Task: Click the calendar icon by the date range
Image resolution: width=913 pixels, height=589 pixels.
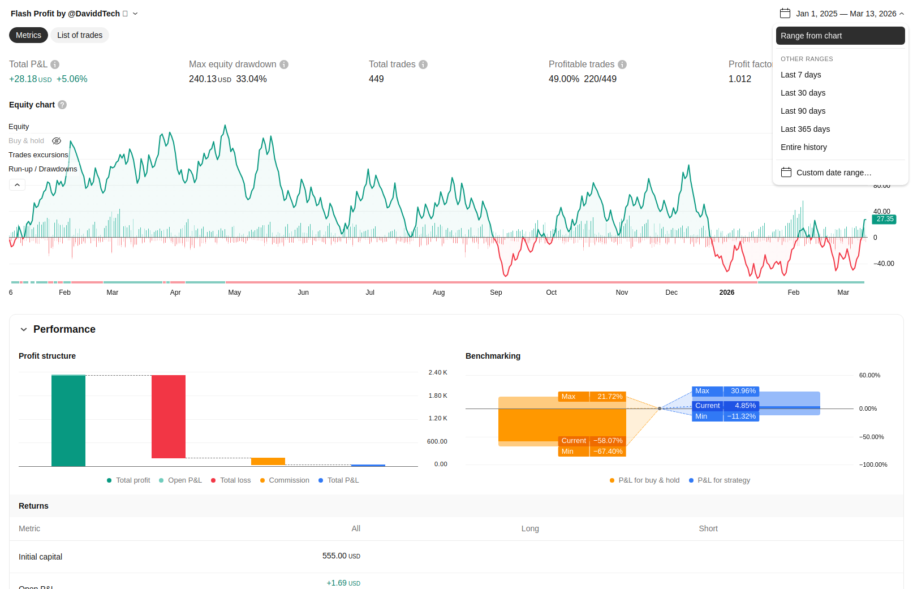Action: 785,14
